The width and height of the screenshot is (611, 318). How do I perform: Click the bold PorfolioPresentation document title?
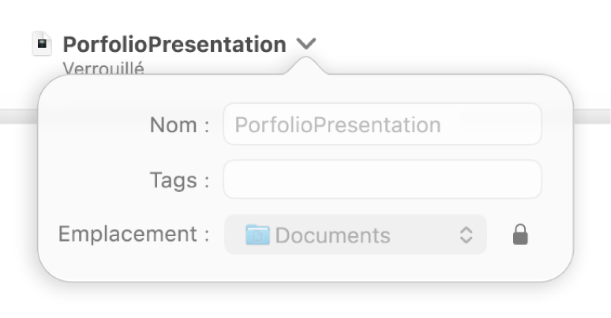pos(174,45)
